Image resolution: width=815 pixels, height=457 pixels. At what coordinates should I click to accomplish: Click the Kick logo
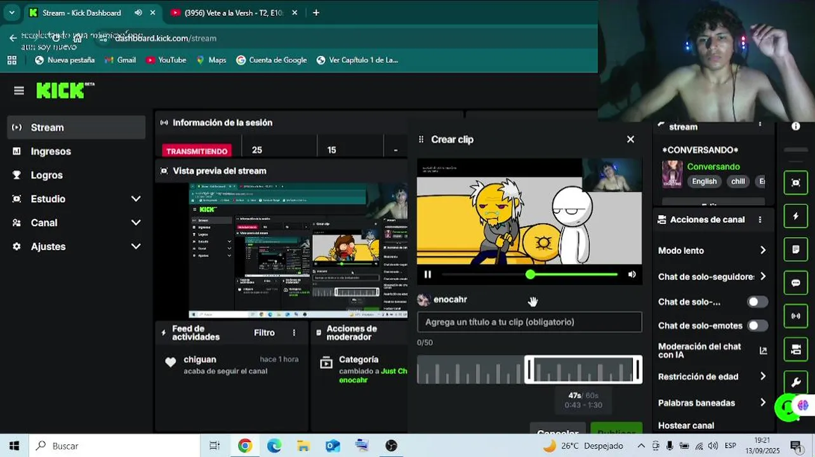tap(65, 91)
